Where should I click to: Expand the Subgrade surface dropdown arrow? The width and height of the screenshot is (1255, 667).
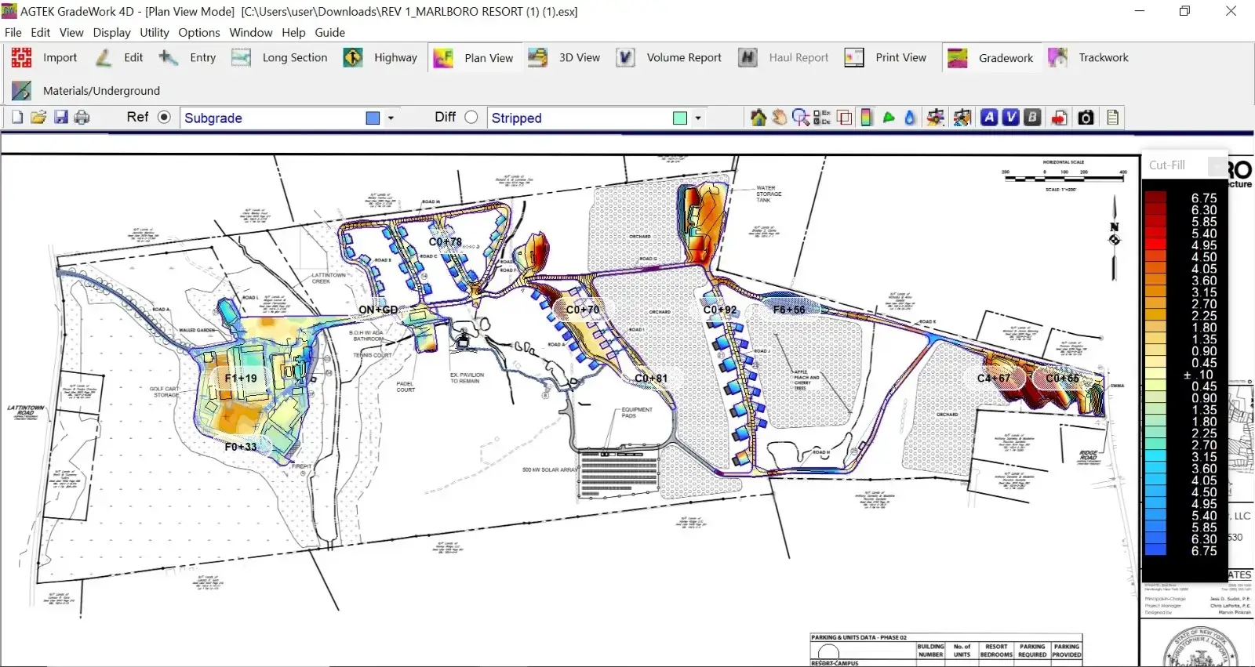(x=391, y=118)
